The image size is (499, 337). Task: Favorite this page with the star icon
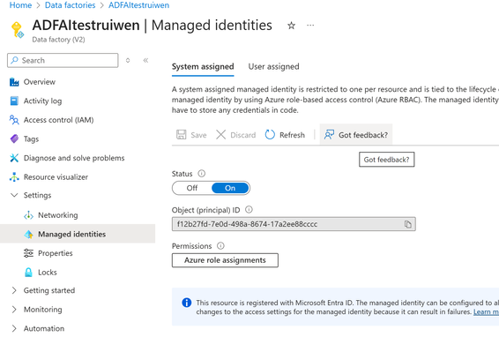(291, 26)
